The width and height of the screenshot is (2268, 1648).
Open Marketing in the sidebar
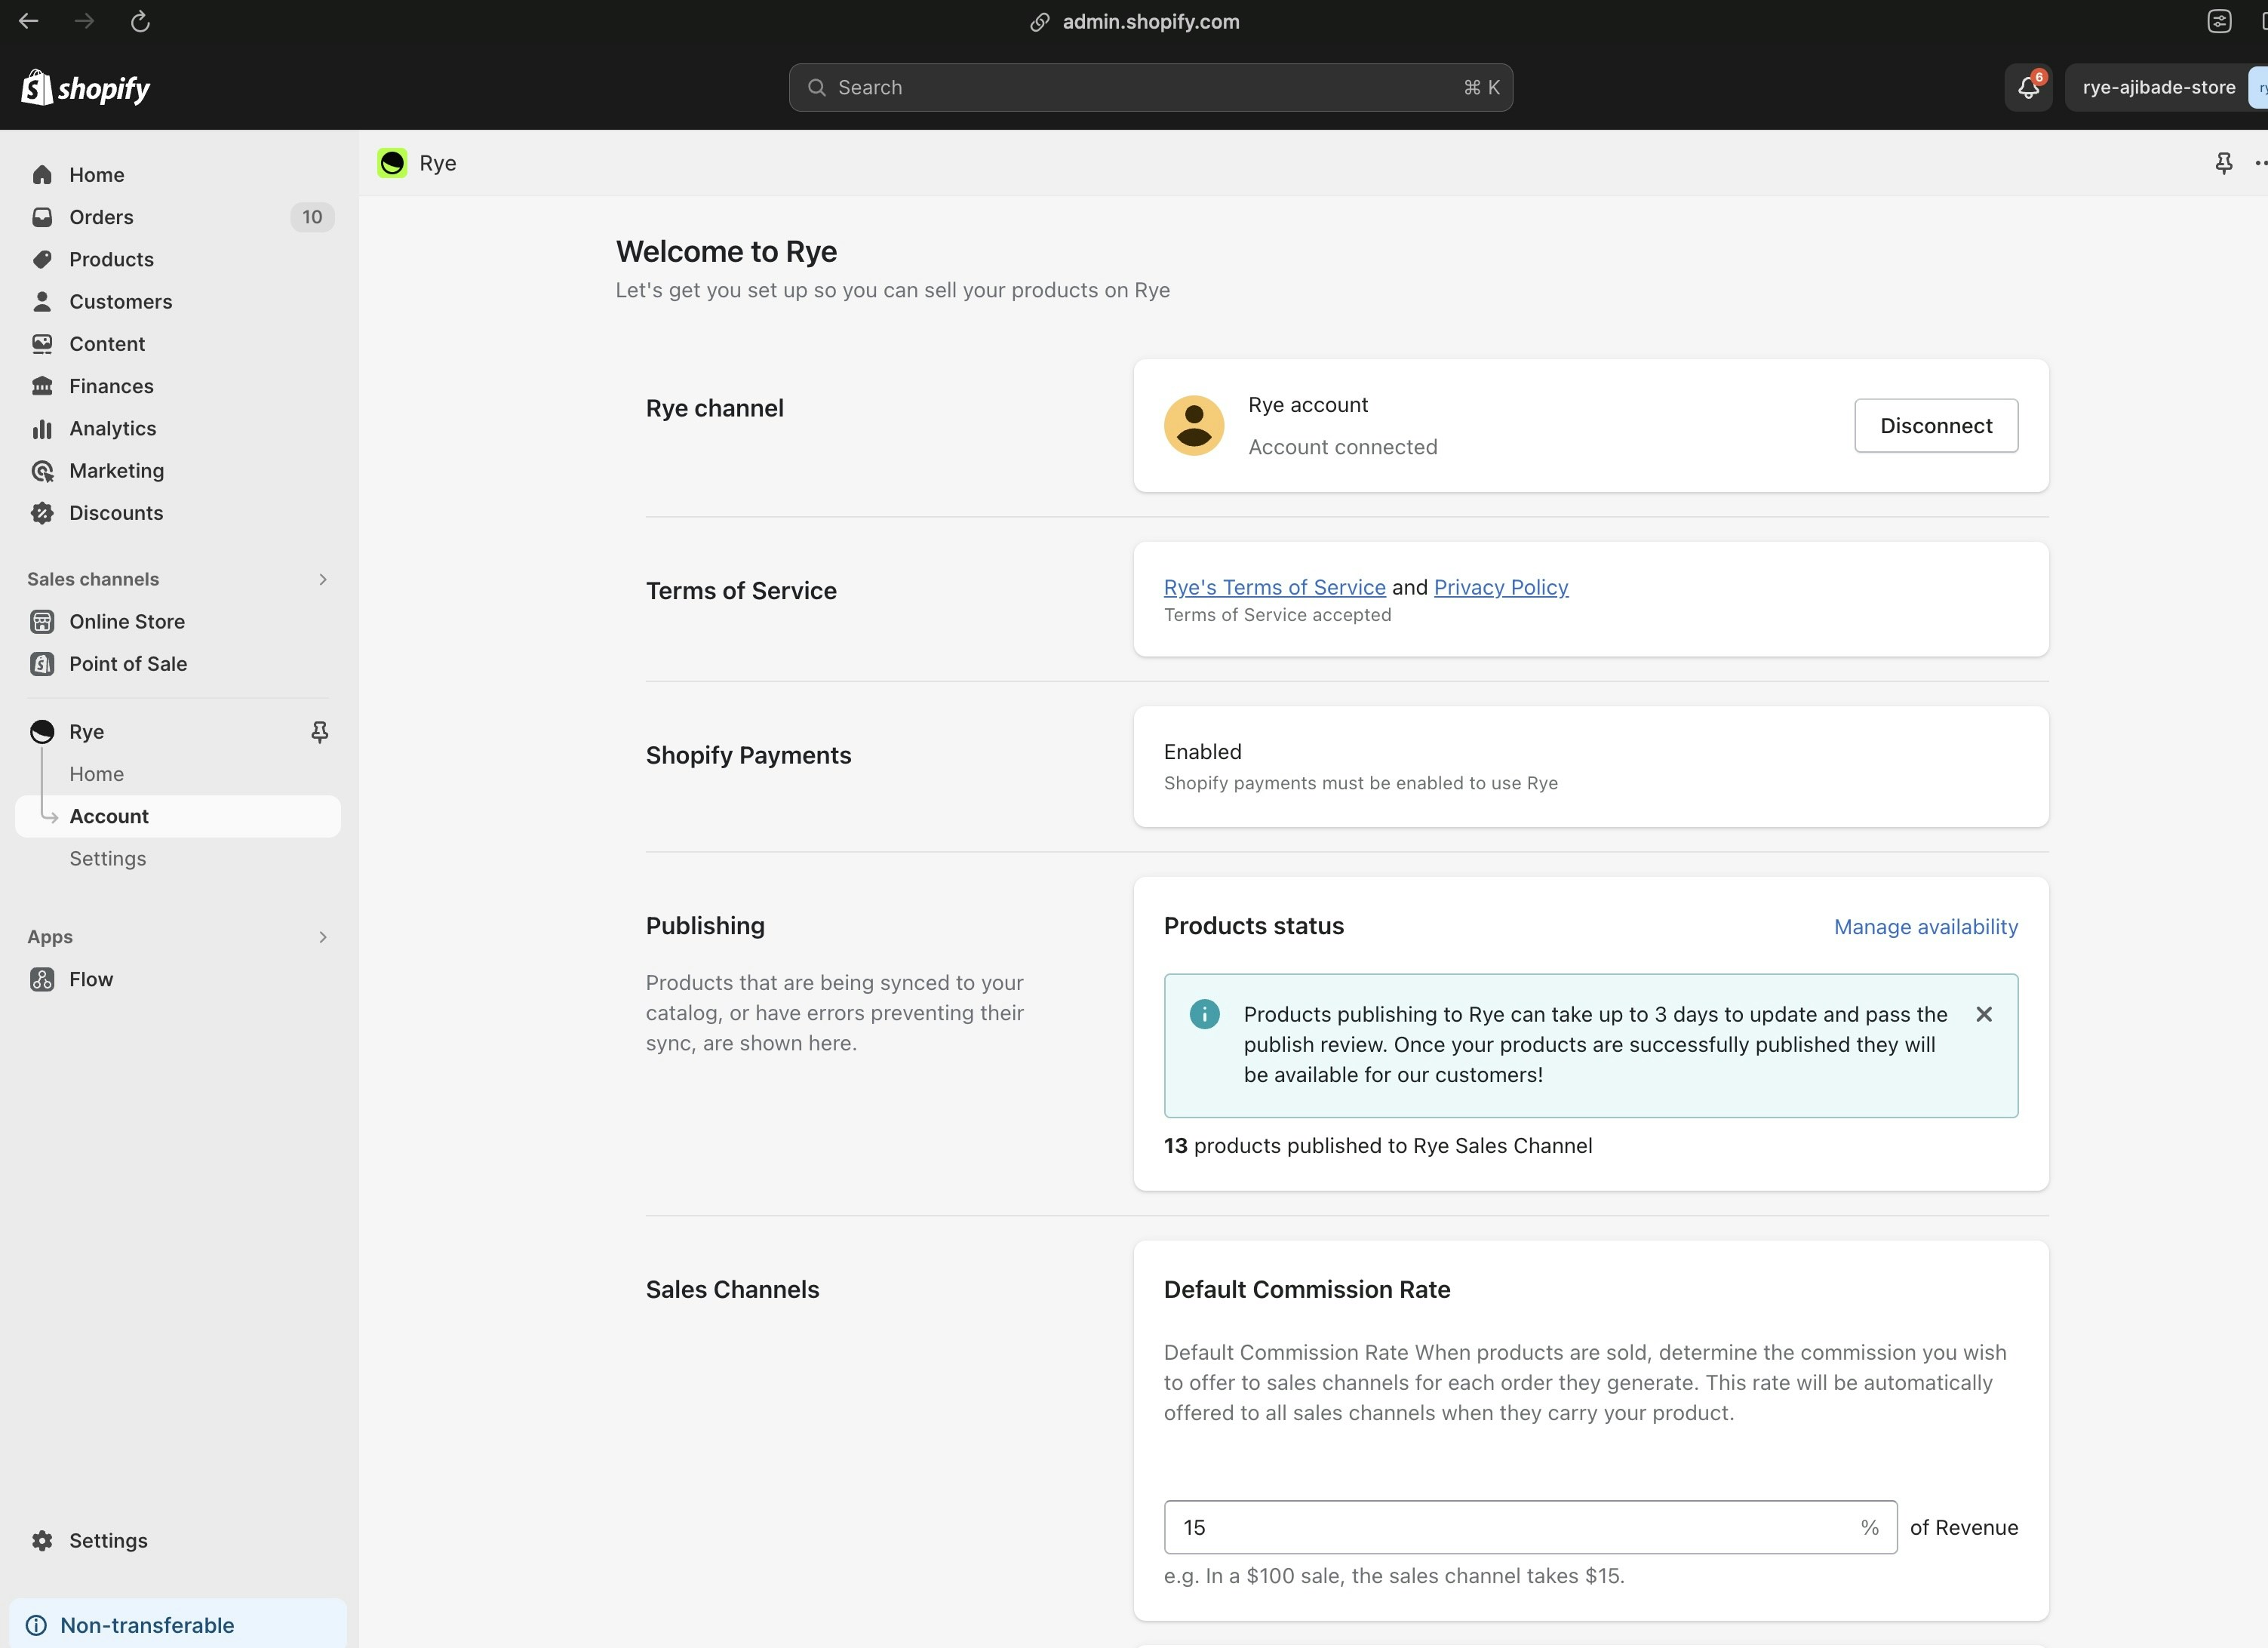coord(178,470)
